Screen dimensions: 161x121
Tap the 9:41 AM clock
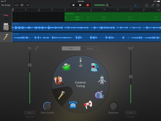pos(80,1)
